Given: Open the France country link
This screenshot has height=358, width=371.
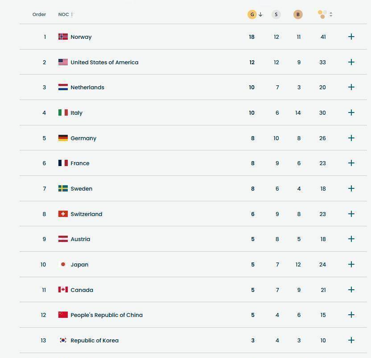Looking at the screenshot, I should [80, 163].
